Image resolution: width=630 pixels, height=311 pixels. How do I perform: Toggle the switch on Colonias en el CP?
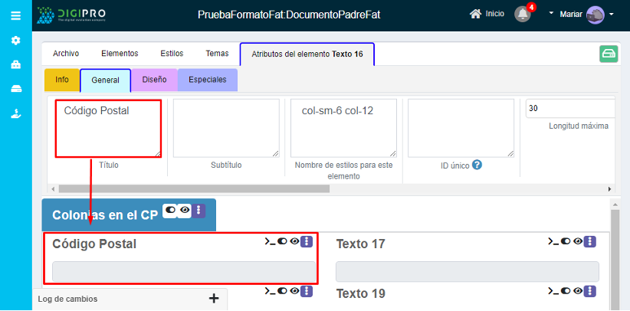click(x=169, y=210)
